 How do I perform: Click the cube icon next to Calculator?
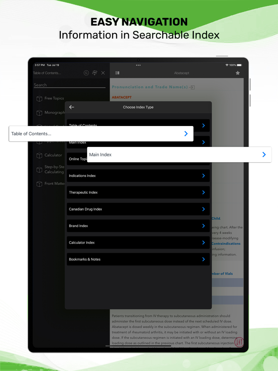pyautogui.click(x=39, y=155)
